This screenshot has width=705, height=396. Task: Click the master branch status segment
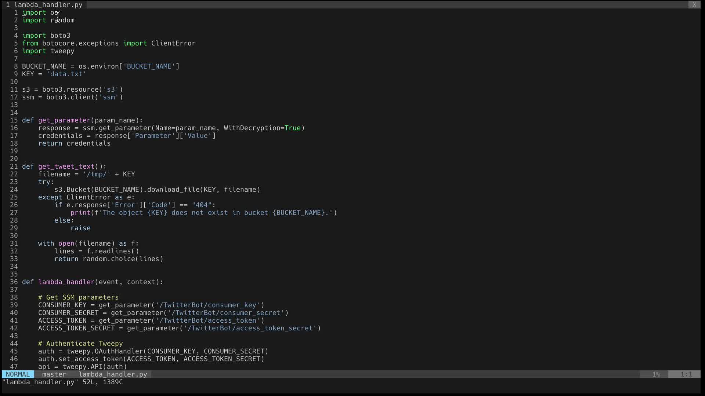coord(54,374)
